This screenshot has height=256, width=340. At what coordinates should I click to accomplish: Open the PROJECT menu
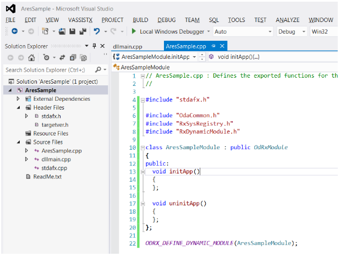[112, 20]
